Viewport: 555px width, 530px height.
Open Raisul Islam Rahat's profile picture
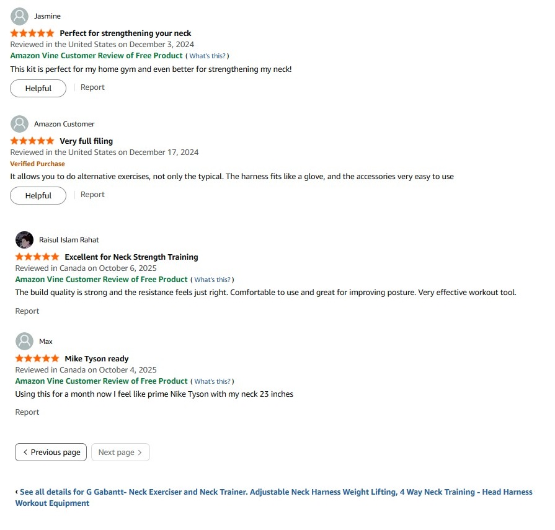24,240
